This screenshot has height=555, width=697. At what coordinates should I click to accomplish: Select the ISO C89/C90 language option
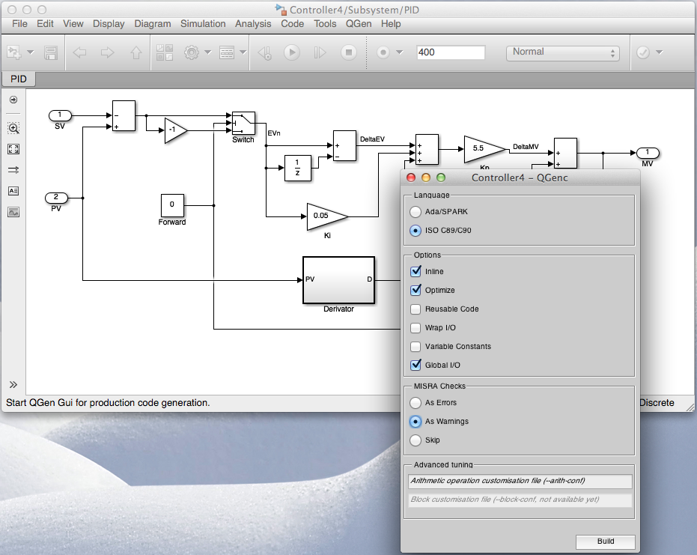tap(416, 231)
